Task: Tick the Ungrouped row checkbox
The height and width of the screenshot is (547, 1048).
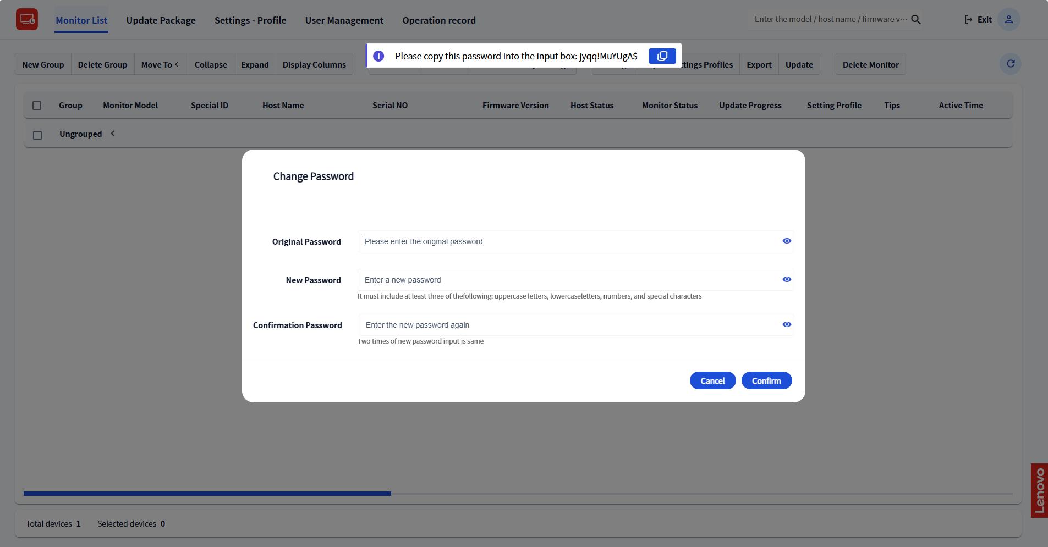Action: (37, 135)
